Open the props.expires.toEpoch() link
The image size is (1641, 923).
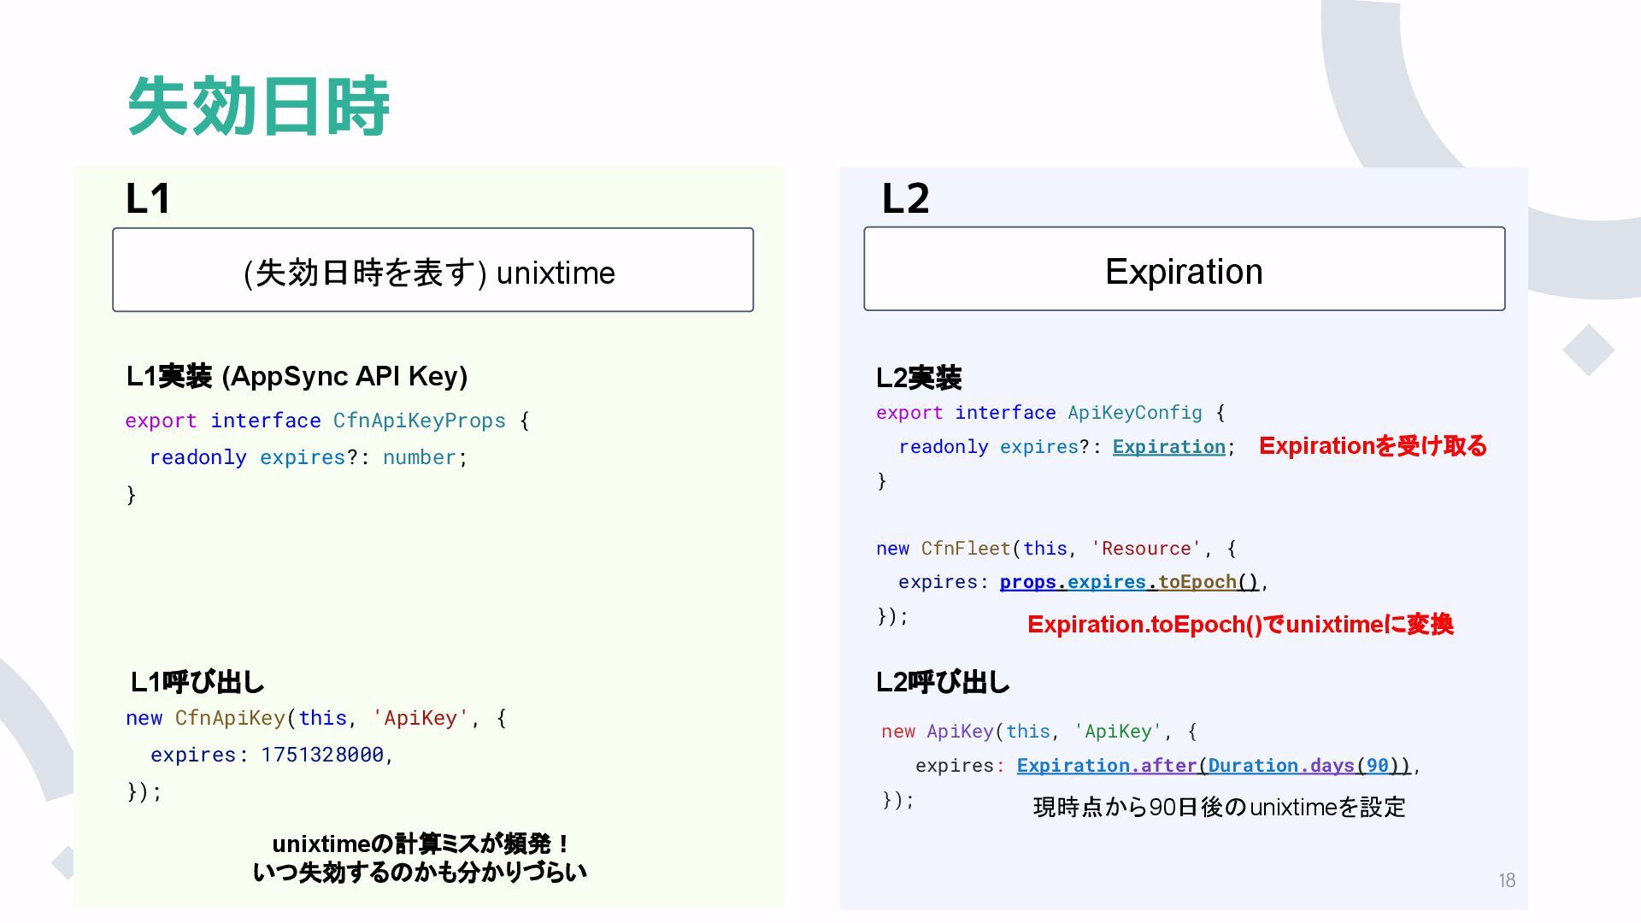[x=1129, y=582]
